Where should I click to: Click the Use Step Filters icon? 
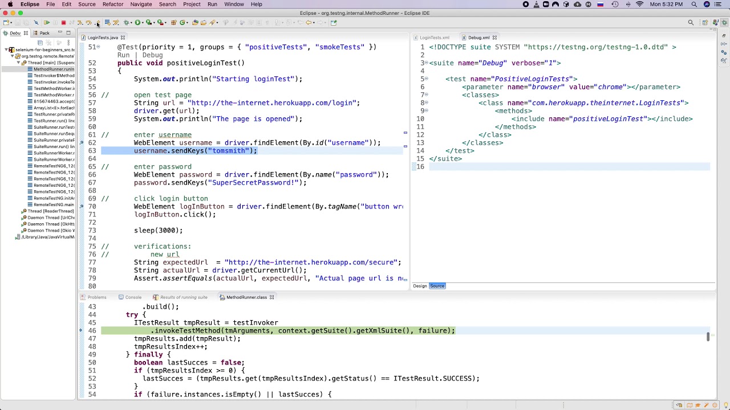click(x=116, y=23)
